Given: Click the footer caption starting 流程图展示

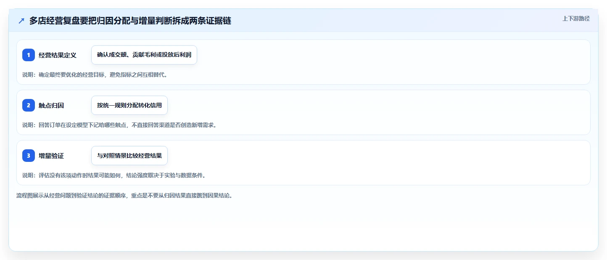Looking at the screenshot, I should point(124,195).
